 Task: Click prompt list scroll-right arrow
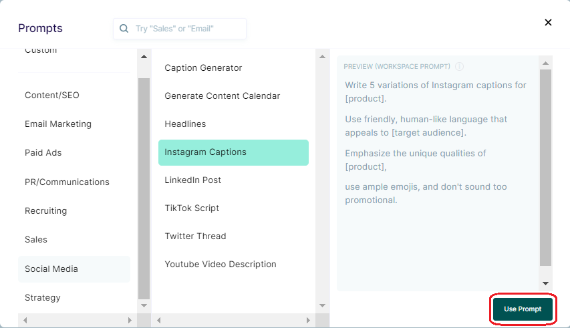(x=308, y=321)
